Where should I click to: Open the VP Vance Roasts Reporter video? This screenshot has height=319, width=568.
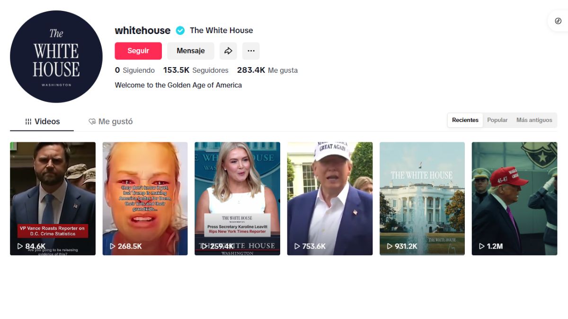click(x=53, y=198)
